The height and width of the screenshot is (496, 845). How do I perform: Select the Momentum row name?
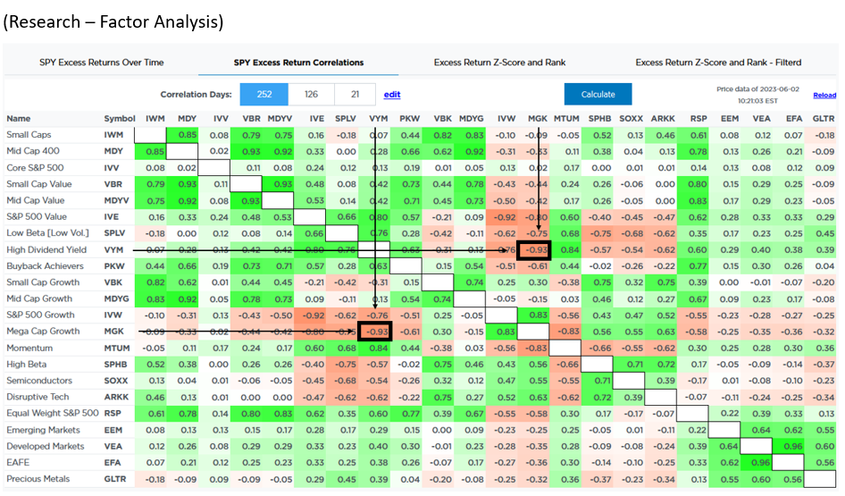pyautogui.click(x=29, y=348)
